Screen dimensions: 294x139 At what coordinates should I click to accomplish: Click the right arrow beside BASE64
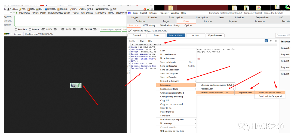pyautogui.click(x=95, y=29)
